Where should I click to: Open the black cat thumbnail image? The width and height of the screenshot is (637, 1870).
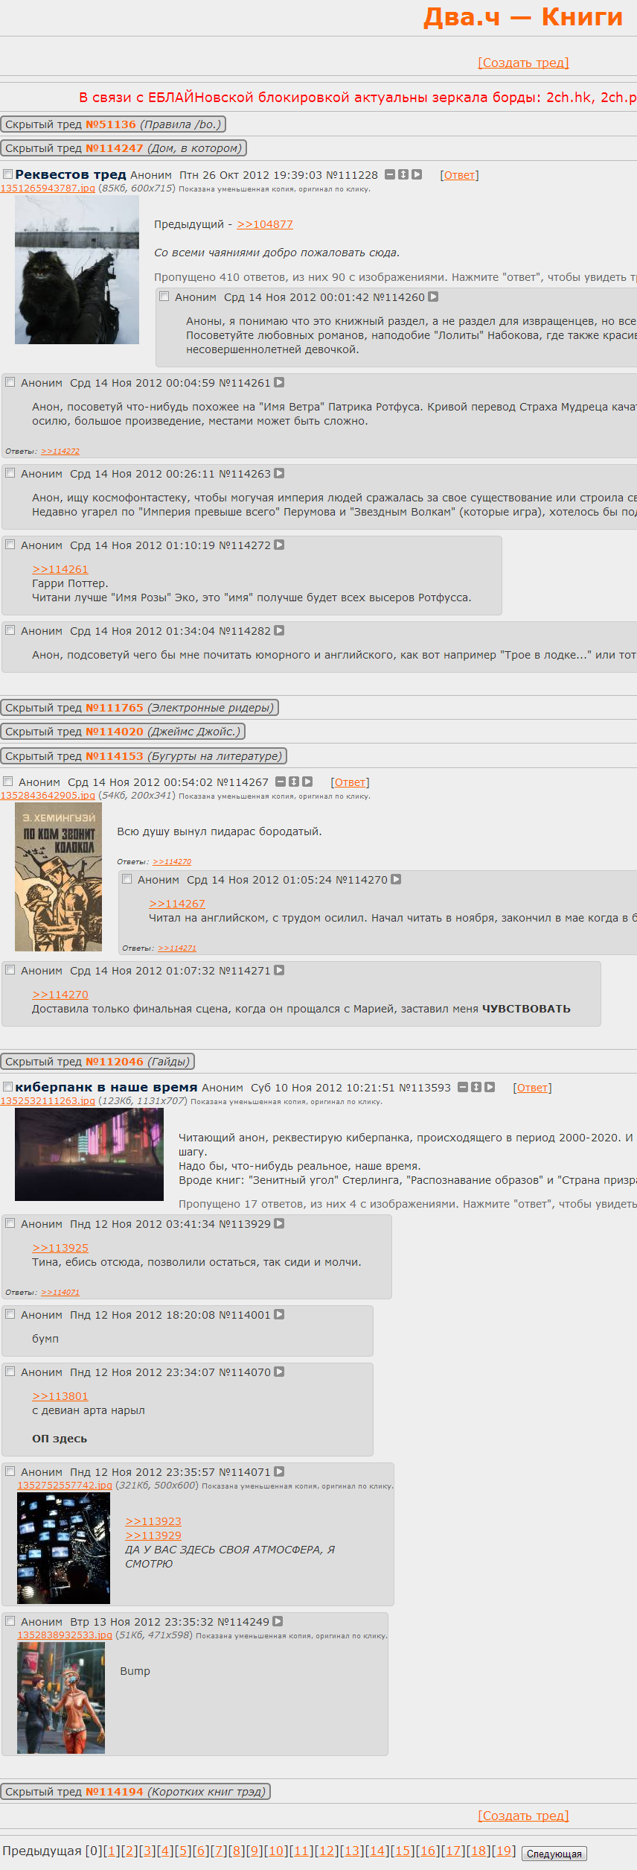pos(77,270)
